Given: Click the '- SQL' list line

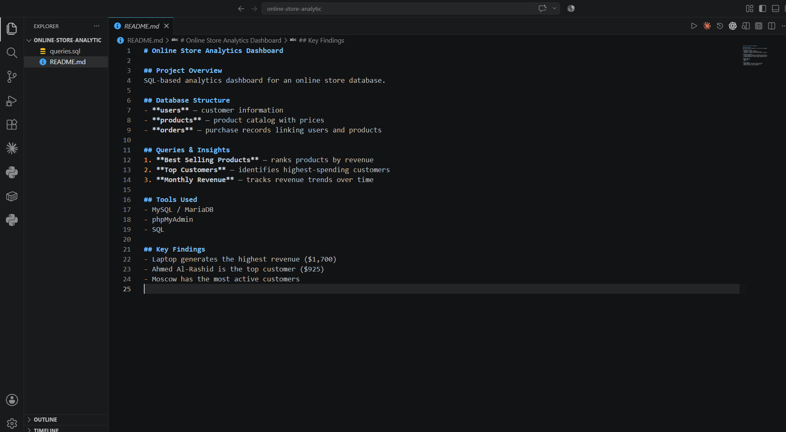Looking at the screenshot, I should [x=154, y=229].
